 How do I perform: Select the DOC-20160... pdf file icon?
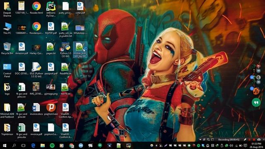point(22,67)
